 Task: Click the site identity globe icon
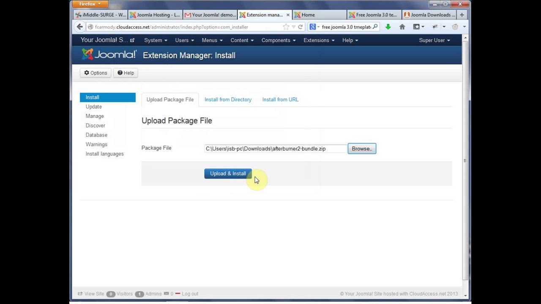click(90, 27)
